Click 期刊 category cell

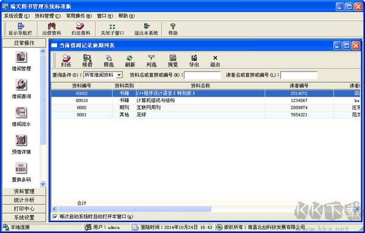click(x=124, y=107)
